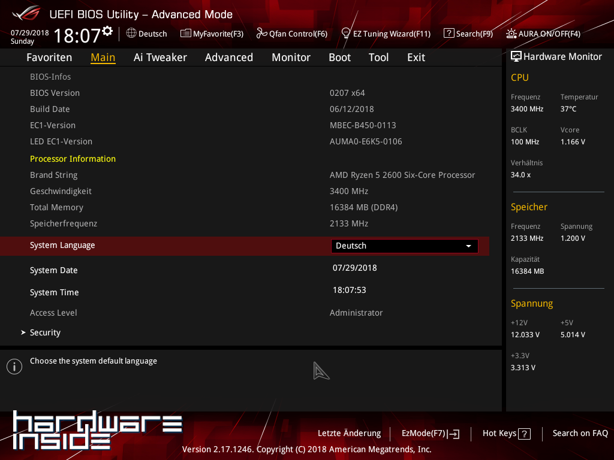Open the Tool tab
The height and width of the screenshot is (460, 614).
click(x=379, y=57)
